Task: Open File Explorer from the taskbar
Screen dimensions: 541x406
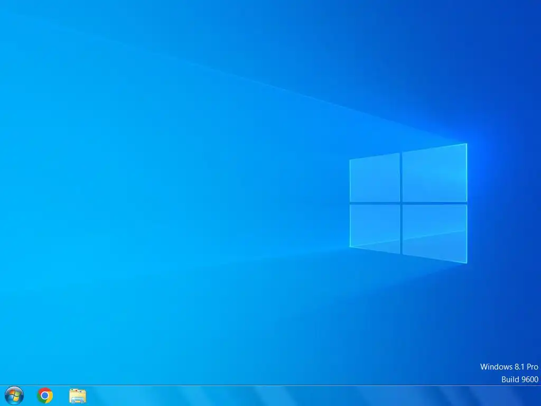Action: click(78, 396)
